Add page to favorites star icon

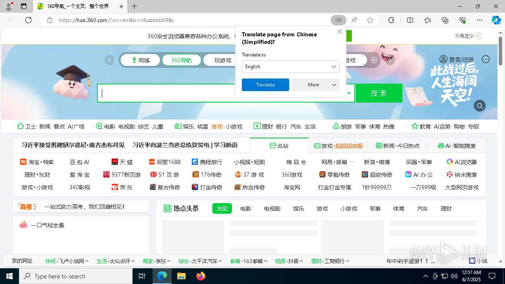tap(370, 20)
